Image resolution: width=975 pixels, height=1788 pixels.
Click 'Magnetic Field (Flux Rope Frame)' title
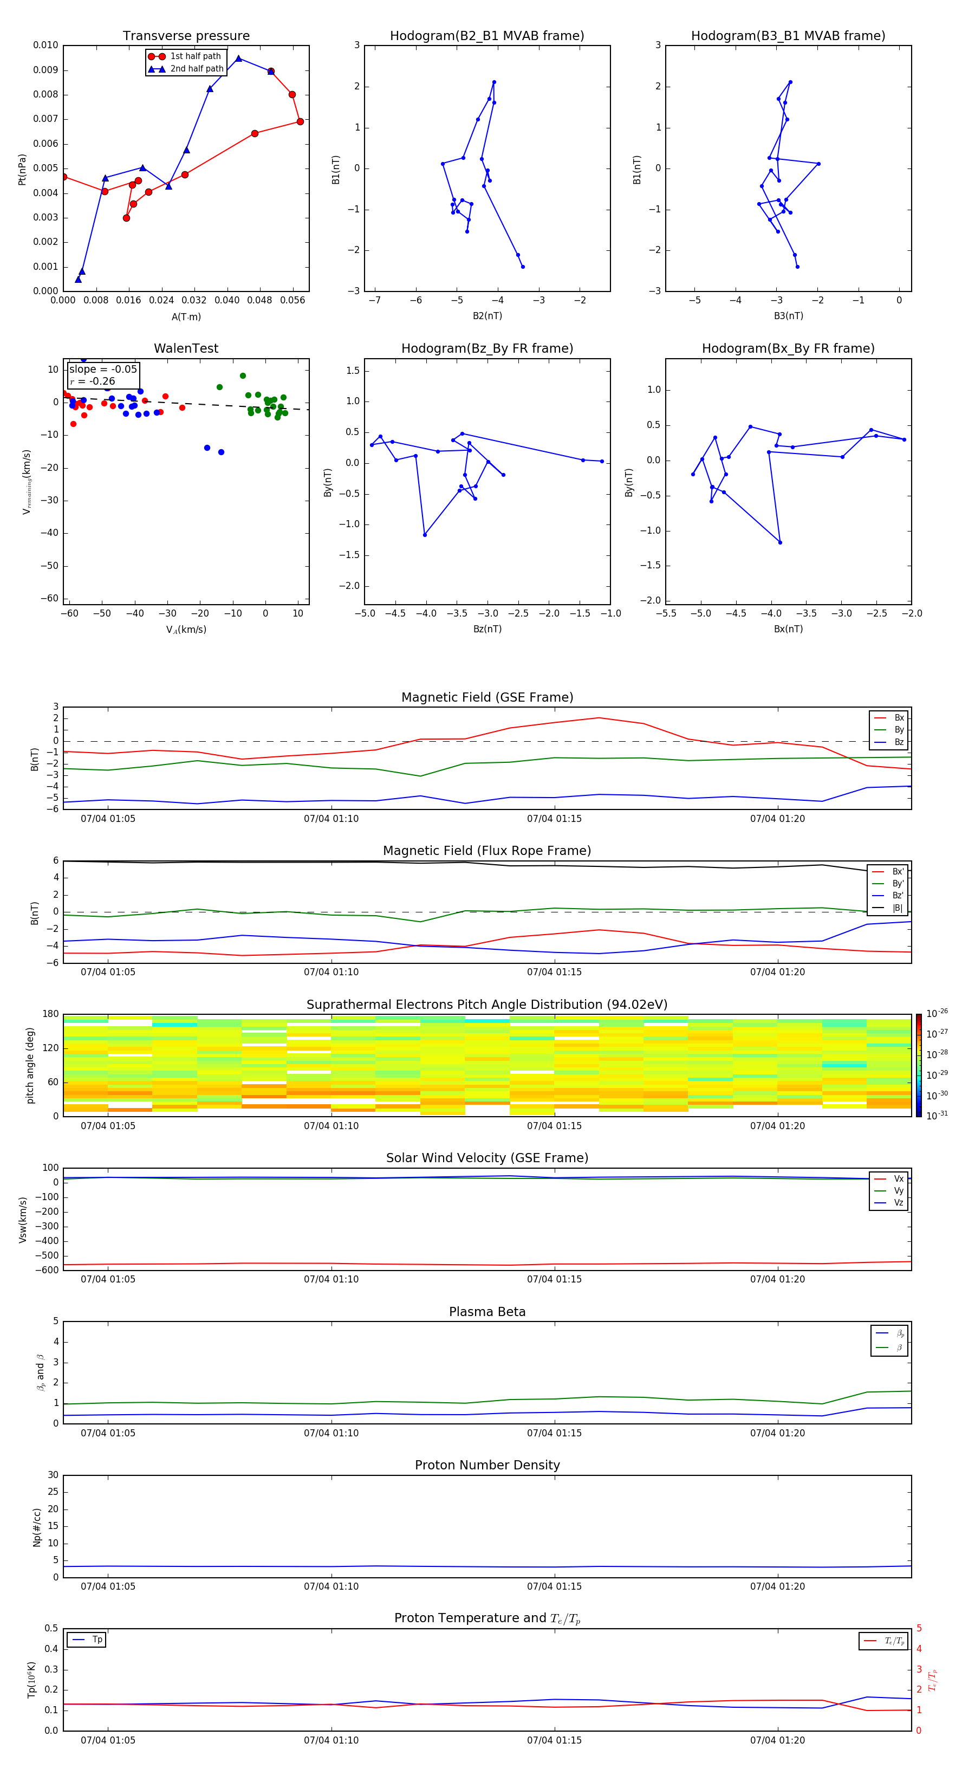pyautogui.click(x=487, y=851)
